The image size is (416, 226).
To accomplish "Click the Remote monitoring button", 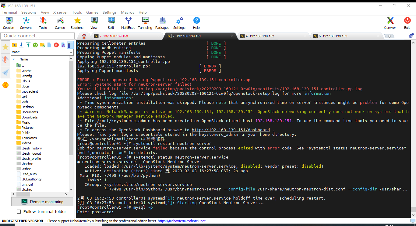I will click(42, 202).
